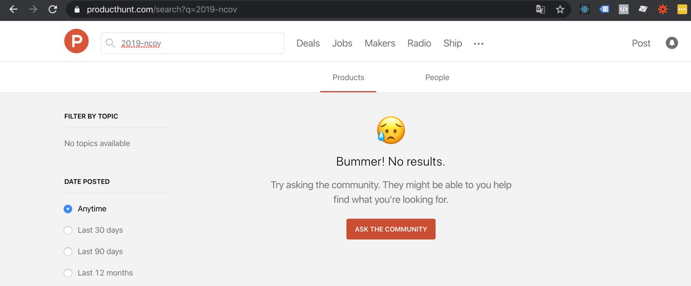Screen dimensions: 691x286
Task: Click the browser address bar URL
Action: pyautogui.click(x=162, y=9)
